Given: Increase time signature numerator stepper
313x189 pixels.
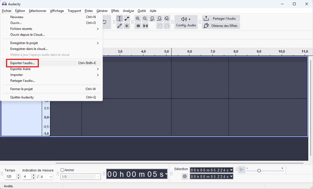Looking at the screenshot, I should 34,175.
